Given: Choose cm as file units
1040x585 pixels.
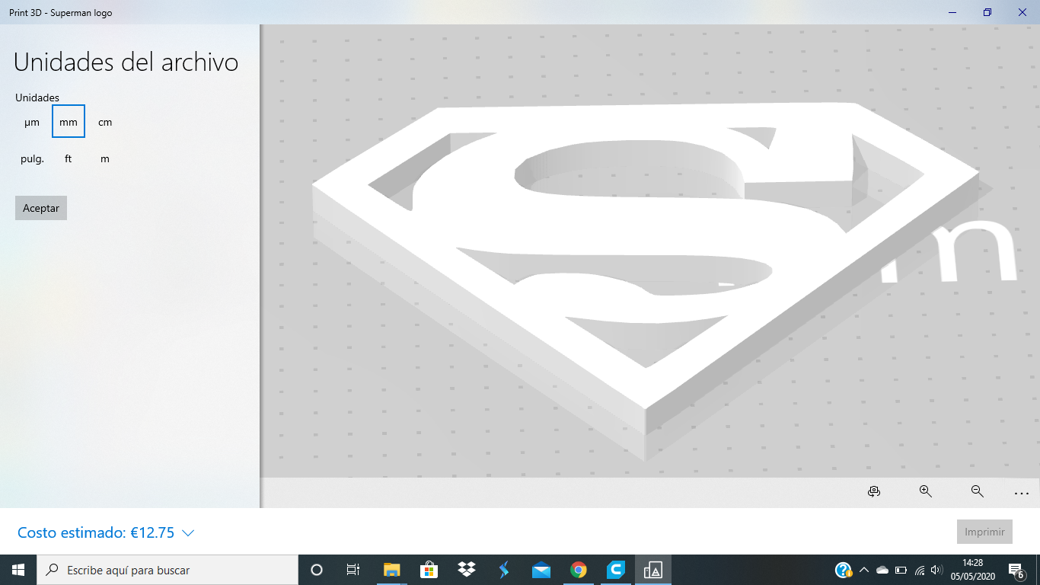Looking at the screenshot, I should tap(105, 122).
